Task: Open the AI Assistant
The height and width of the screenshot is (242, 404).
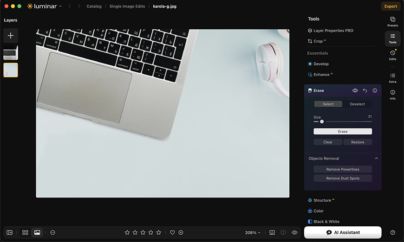Action: pyautogui.click(x=343, y=232)
